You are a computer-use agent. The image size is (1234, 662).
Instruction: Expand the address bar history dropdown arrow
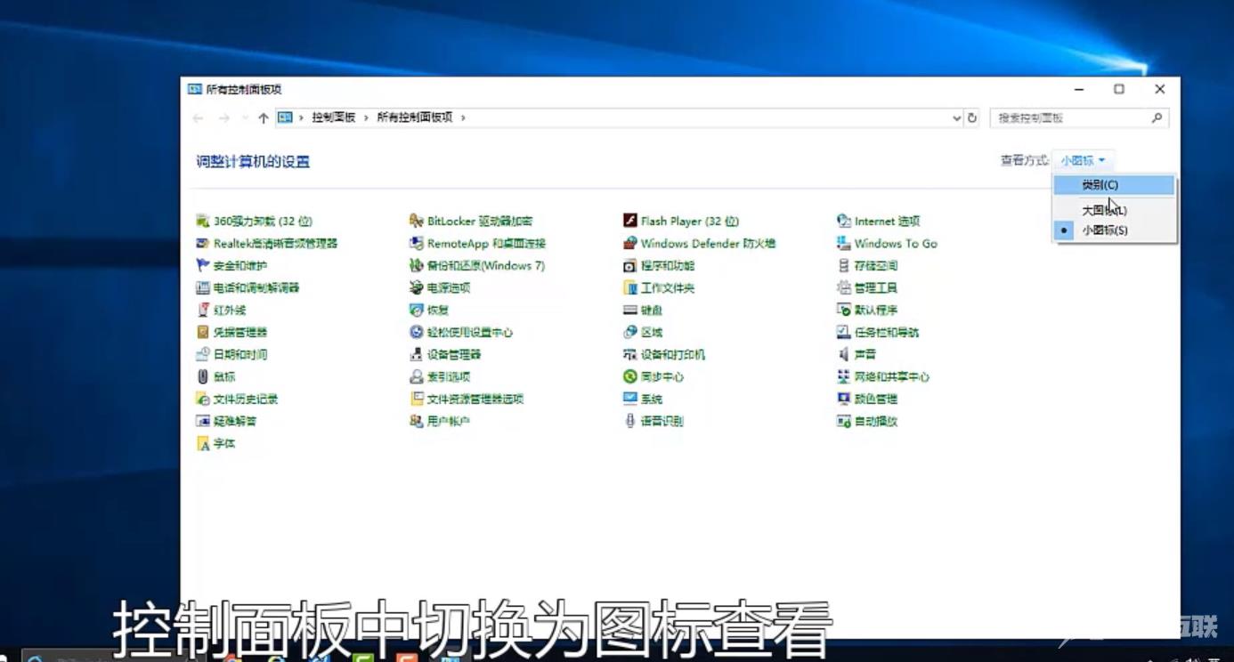pos(956,117)
